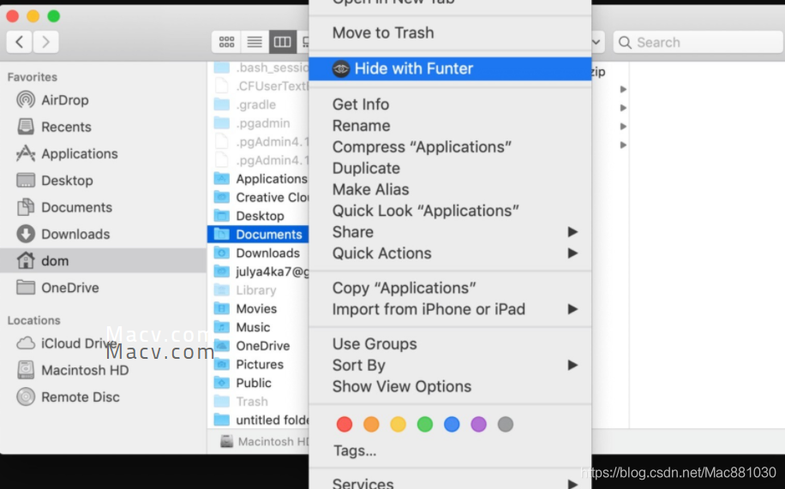
Task: Click Macintosh HD in the path bar
Action: 265,441
